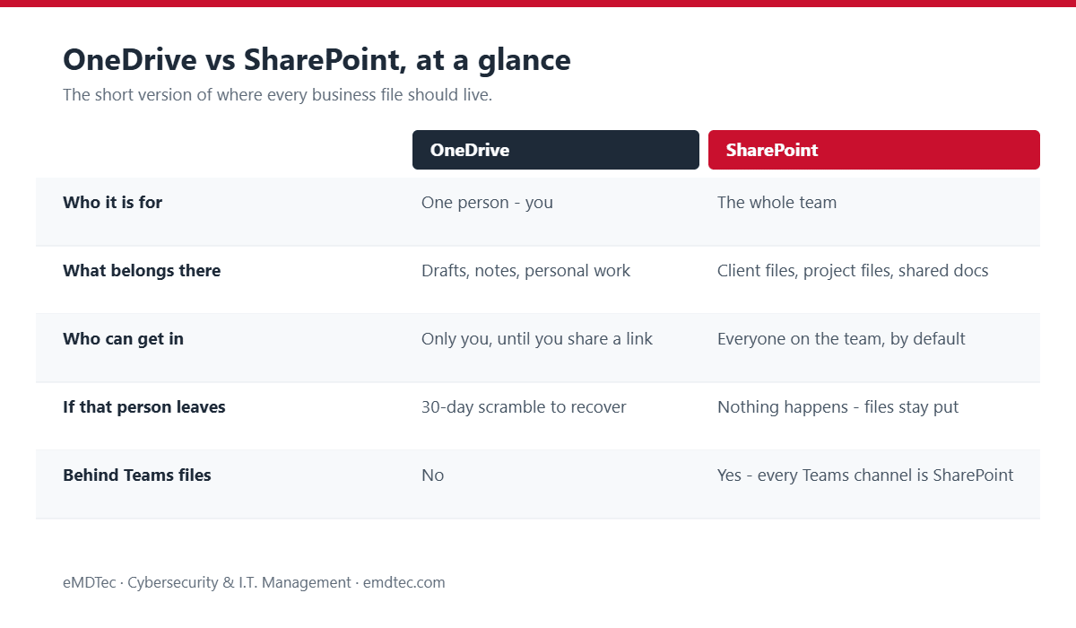This screenshot has height=628, width=1076.
Task: Select the 'What belongs there' row label
Action: click(142, 271)
